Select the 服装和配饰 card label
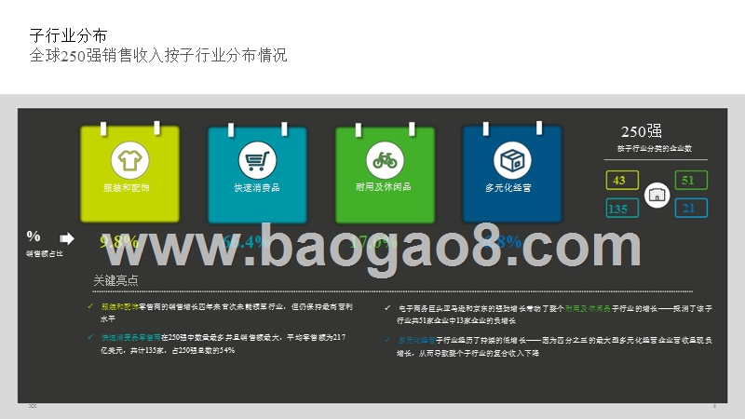This screenshot has width=745, height=419. tap(127, 188)
